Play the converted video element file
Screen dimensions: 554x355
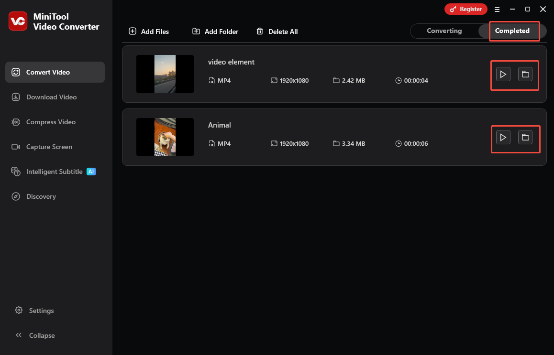pos(502,74)
